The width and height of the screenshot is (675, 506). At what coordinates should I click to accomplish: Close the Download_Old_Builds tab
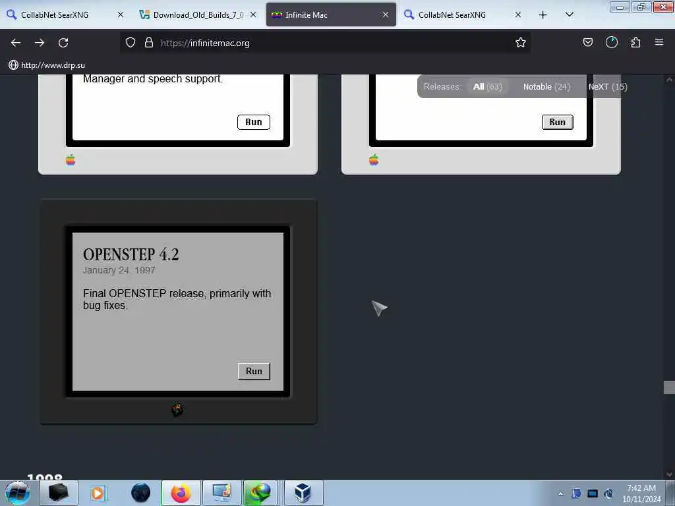pyautogui.click(x=253, y=14)
